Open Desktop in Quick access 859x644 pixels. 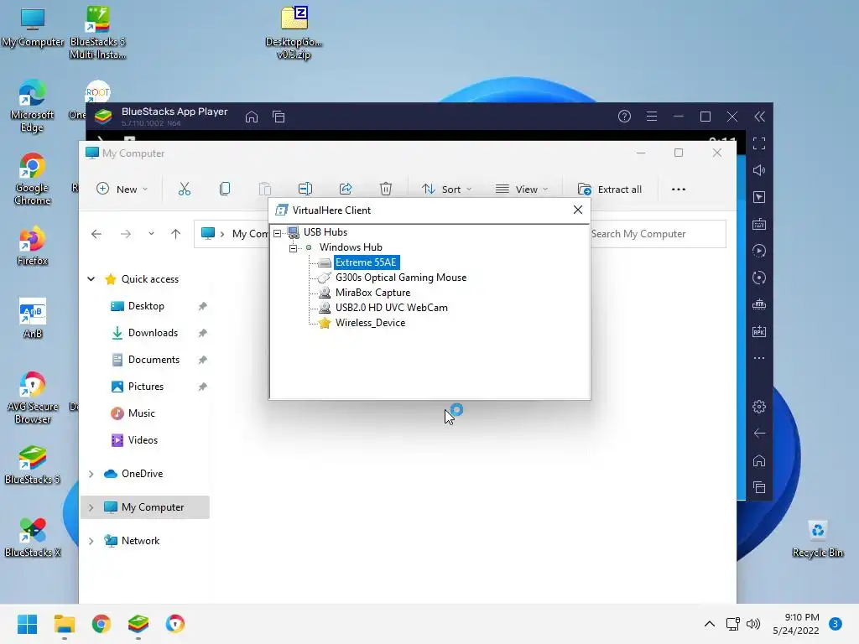point(146,306)
